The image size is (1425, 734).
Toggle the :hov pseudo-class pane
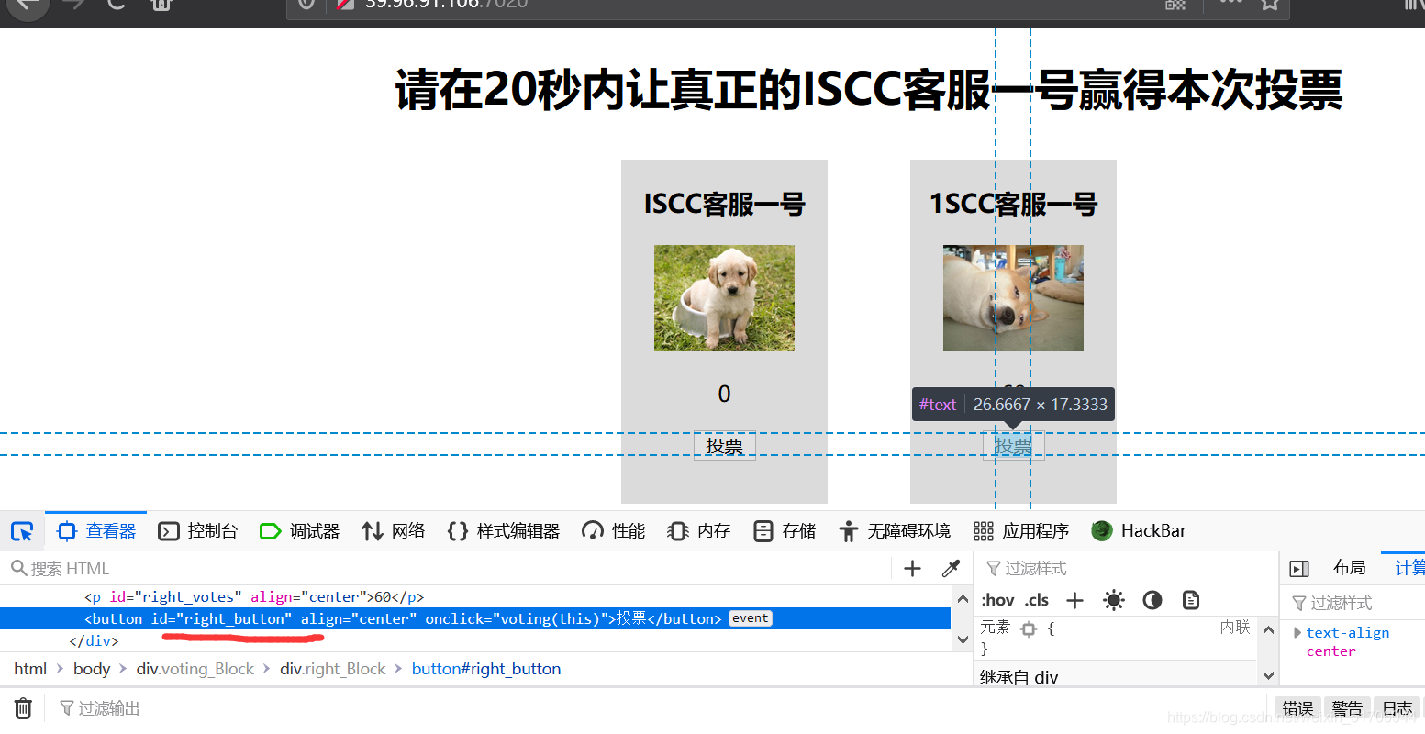996,599
